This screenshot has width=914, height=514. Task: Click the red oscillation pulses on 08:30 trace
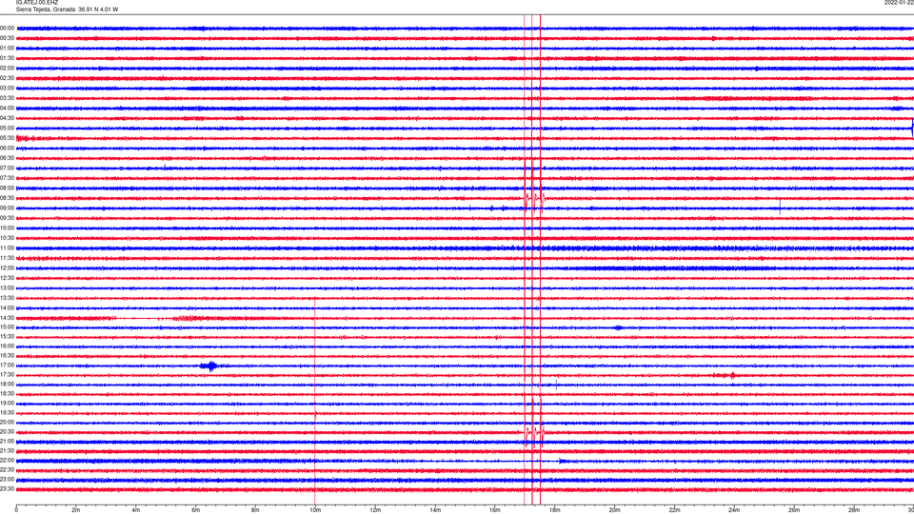534,199
